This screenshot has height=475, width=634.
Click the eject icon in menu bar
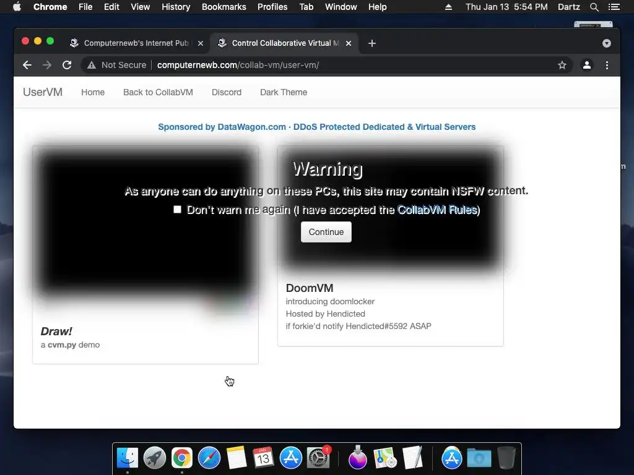[448, 7]
